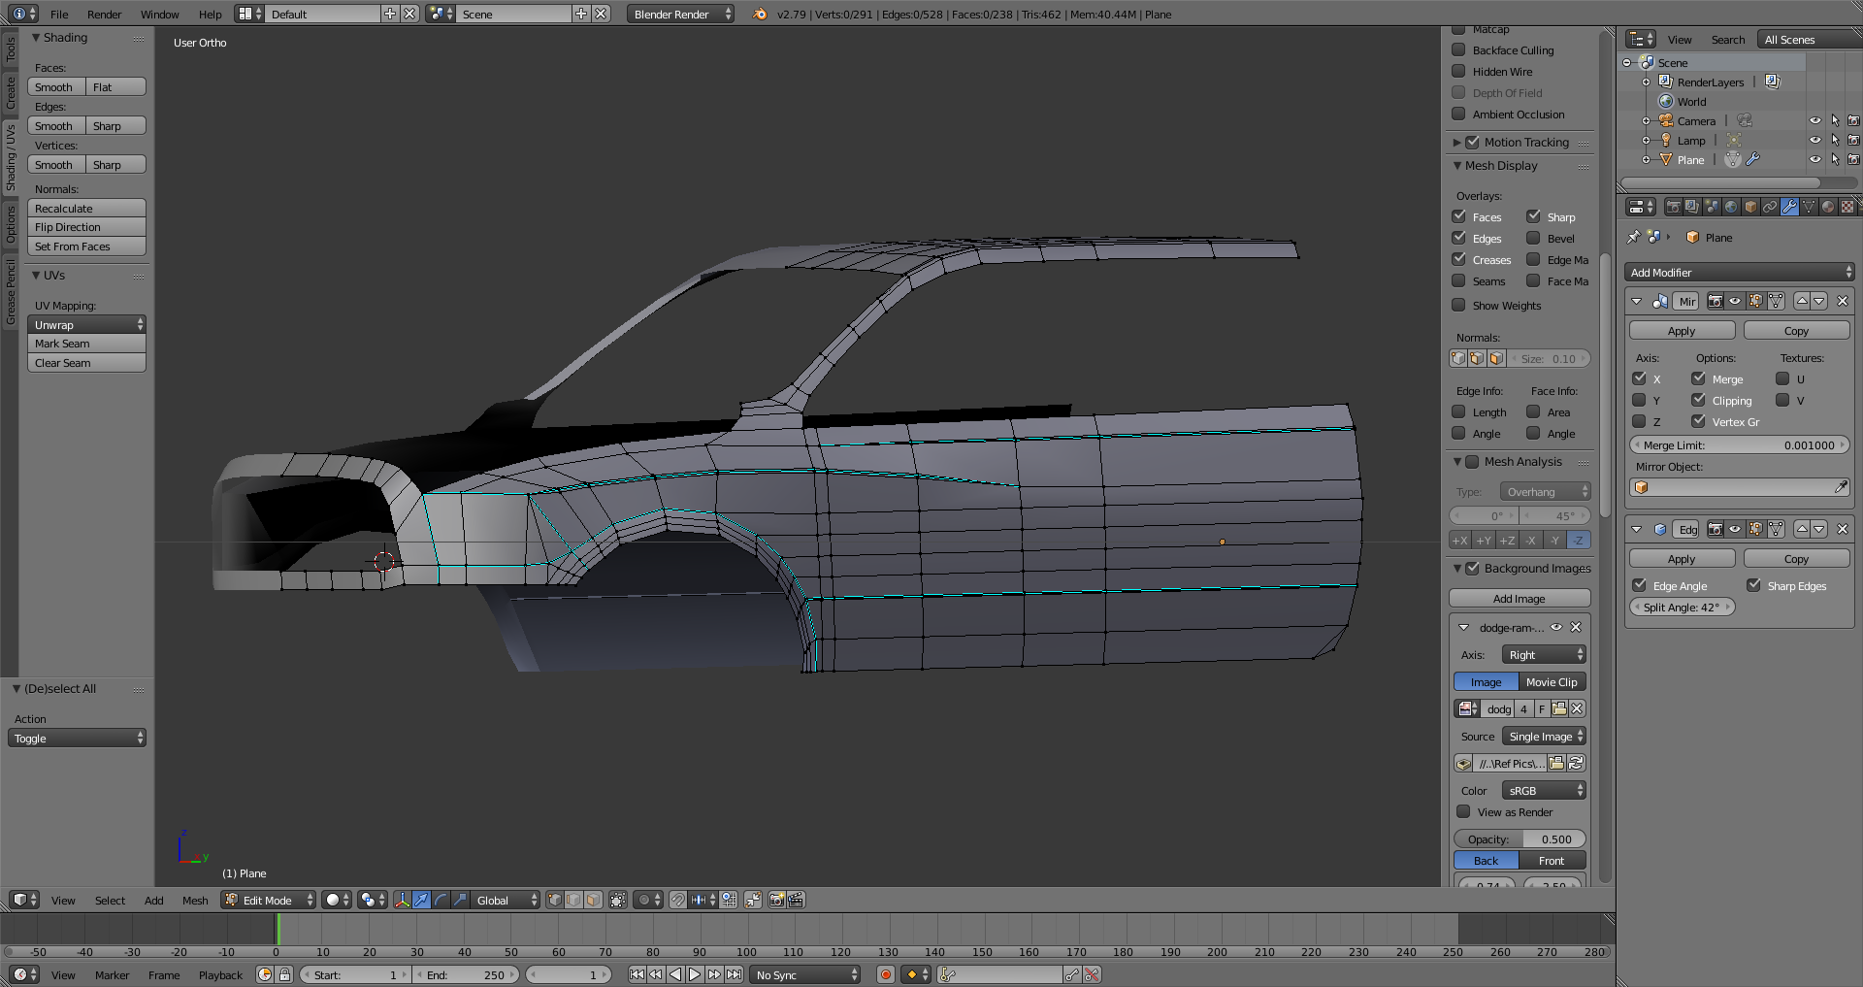1863x987 pixels.
Task: Enable Ambient Occlusion checkbox
Action: coord(1458,114)
